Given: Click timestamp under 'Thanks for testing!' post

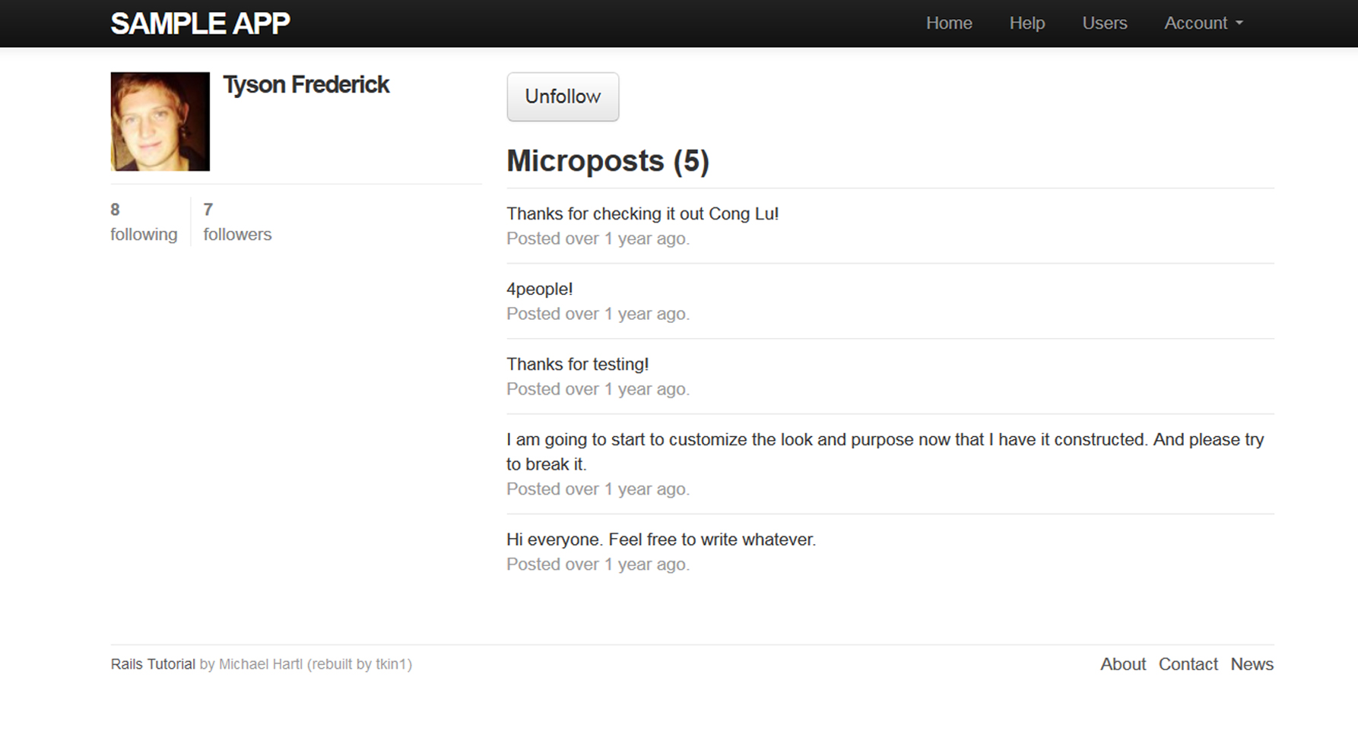Looking at the screenshot, I should pos(598,389).
